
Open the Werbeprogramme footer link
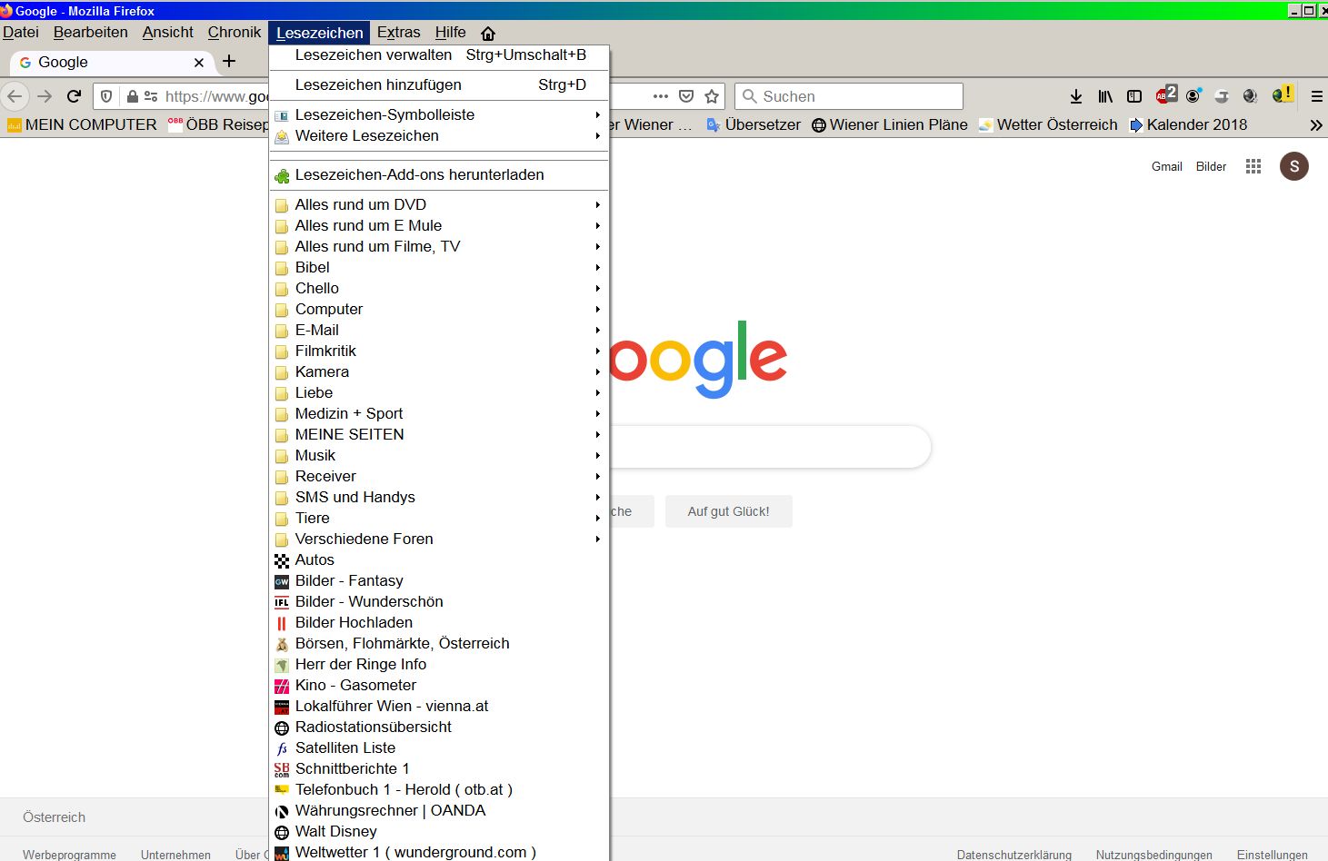(x=70, y=855)
